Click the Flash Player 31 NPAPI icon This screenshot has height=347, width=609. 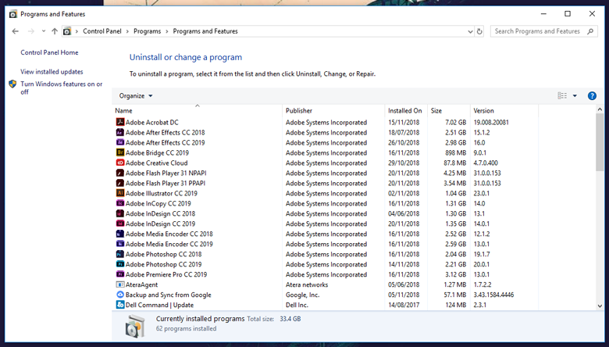(120, 173)
